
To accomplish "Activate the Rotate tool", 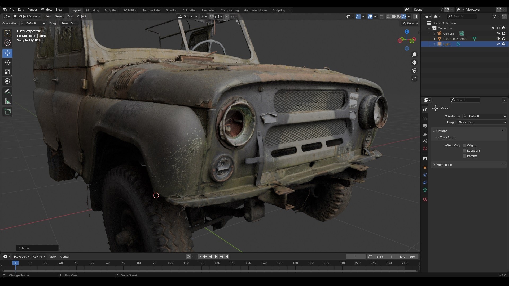I will point(7,62).
